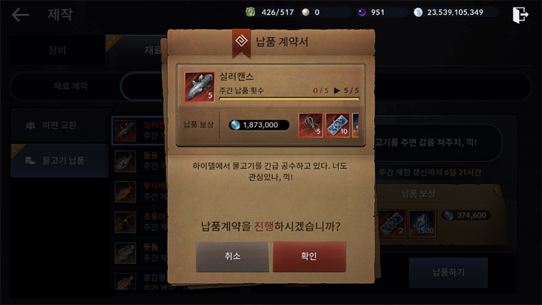Screen dimensions: 542x305
Task: Click the silver coin icon beside 23,539,105,349
Action: (x=418, y=12)
